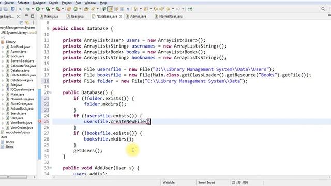Open the Project menu
The height and width of the screenshot is (186, 331).
pyautogui.click(x=67, y=3)
